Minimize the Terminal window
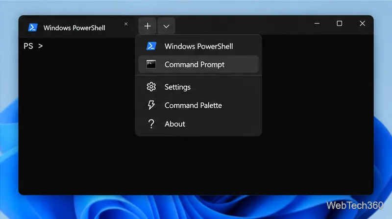Viewport: 392px width, 219px height. 317,24
